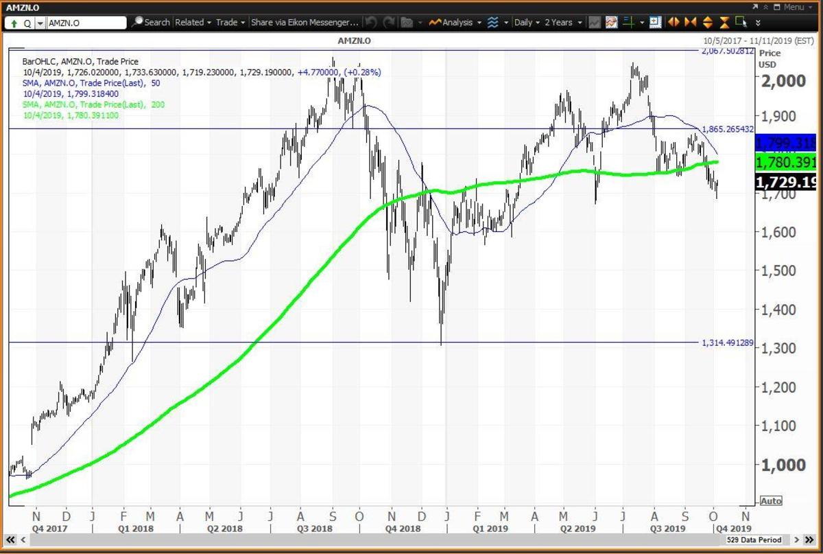Click the Search magnifier button
This screenshot has height=554, width=823.
pyautogui.click(x=138, y=22)
